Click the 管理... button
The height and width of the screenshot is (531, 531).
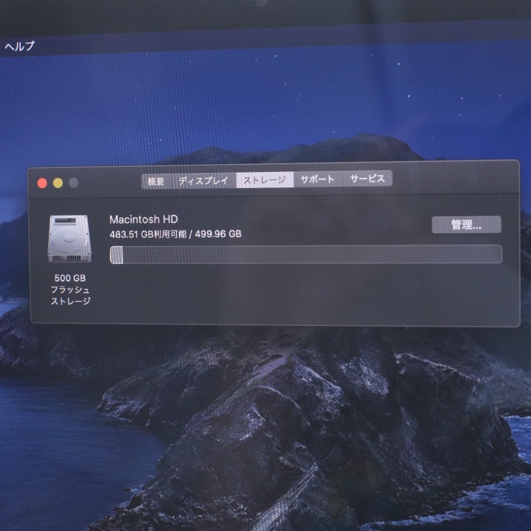pyautogui.click(x=467, y=225)
